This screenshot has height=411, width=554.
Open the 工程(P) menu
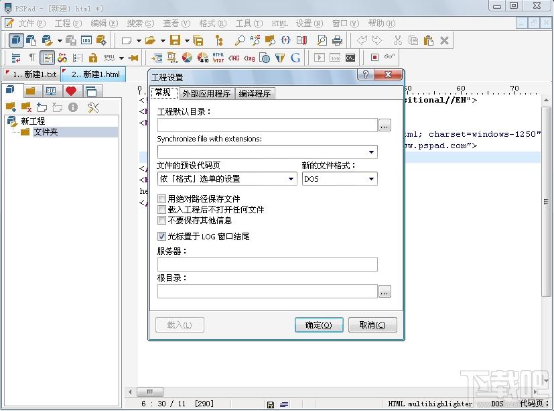point(68,23)
